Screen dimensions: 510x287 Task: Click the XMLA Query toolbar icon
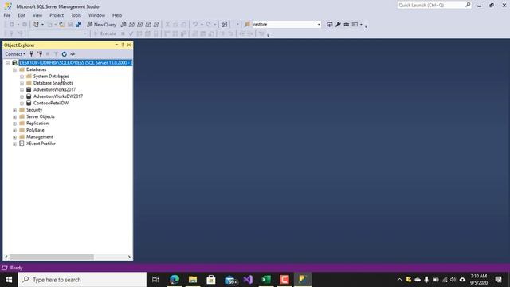point(148,25)
